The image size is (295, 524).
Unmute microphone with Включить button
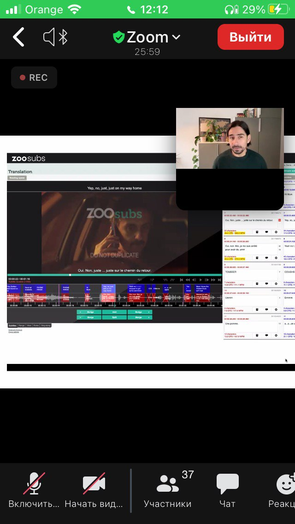pyautogui.click(x=34, y=490)
